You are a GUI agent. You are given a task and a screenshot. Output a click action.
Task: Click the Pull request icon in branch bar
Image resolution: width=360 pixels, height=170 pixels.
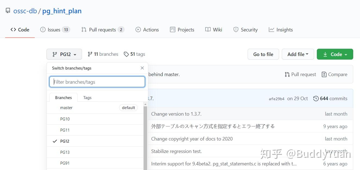coord(287,74)
